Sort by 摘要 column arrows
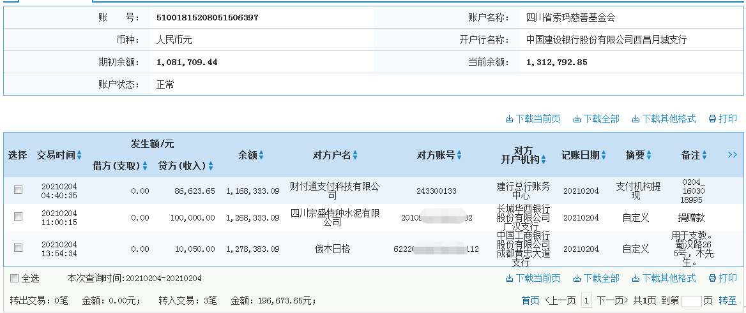746x313 pixels. point(649,155)
